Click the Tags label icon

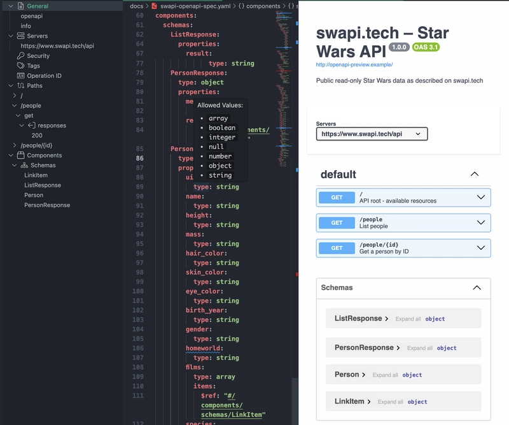click(x=21, y=66)
